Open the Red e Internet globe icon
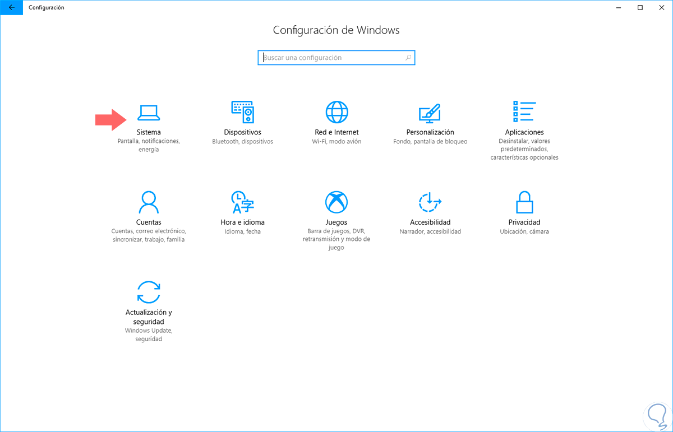This screenshot has width=673, height=432. (336, 112)
